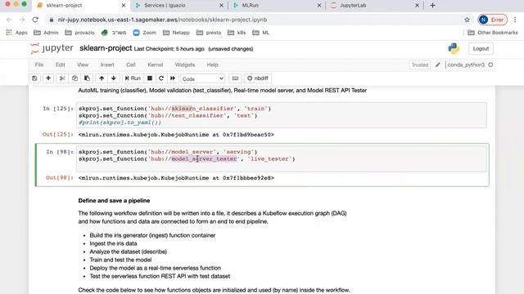Insert cell below with the plus icon
The width and height of the screenshot is (524, 294).
(x=48, y=78)
